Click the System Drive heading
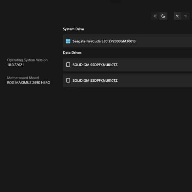192x192 pixels. 73,29
